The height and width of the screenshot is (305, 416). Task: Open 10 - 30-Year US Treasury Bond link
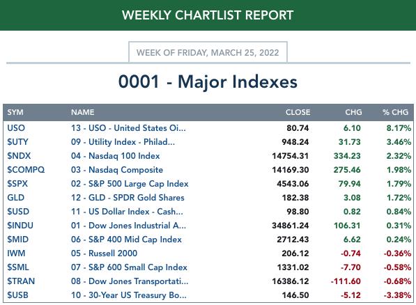tap(129, 295)
